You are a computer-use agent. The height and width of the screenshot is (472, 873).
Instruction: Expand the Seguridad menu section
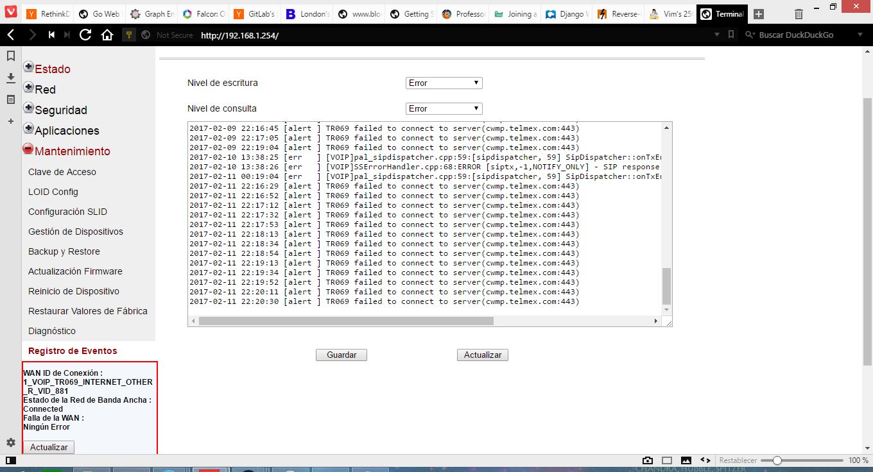[28, 109]
